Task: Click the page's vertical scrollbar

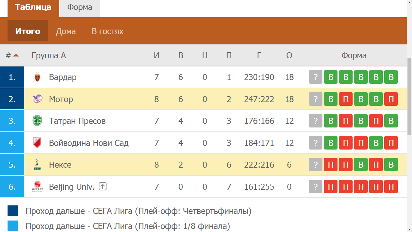Action: pos(409,97)
